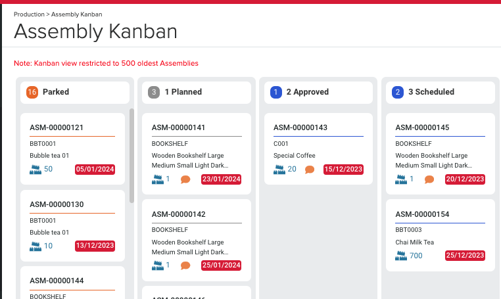Click the quantity icon on ASM-00000130 card
The image size is (501, 299).
36,246
